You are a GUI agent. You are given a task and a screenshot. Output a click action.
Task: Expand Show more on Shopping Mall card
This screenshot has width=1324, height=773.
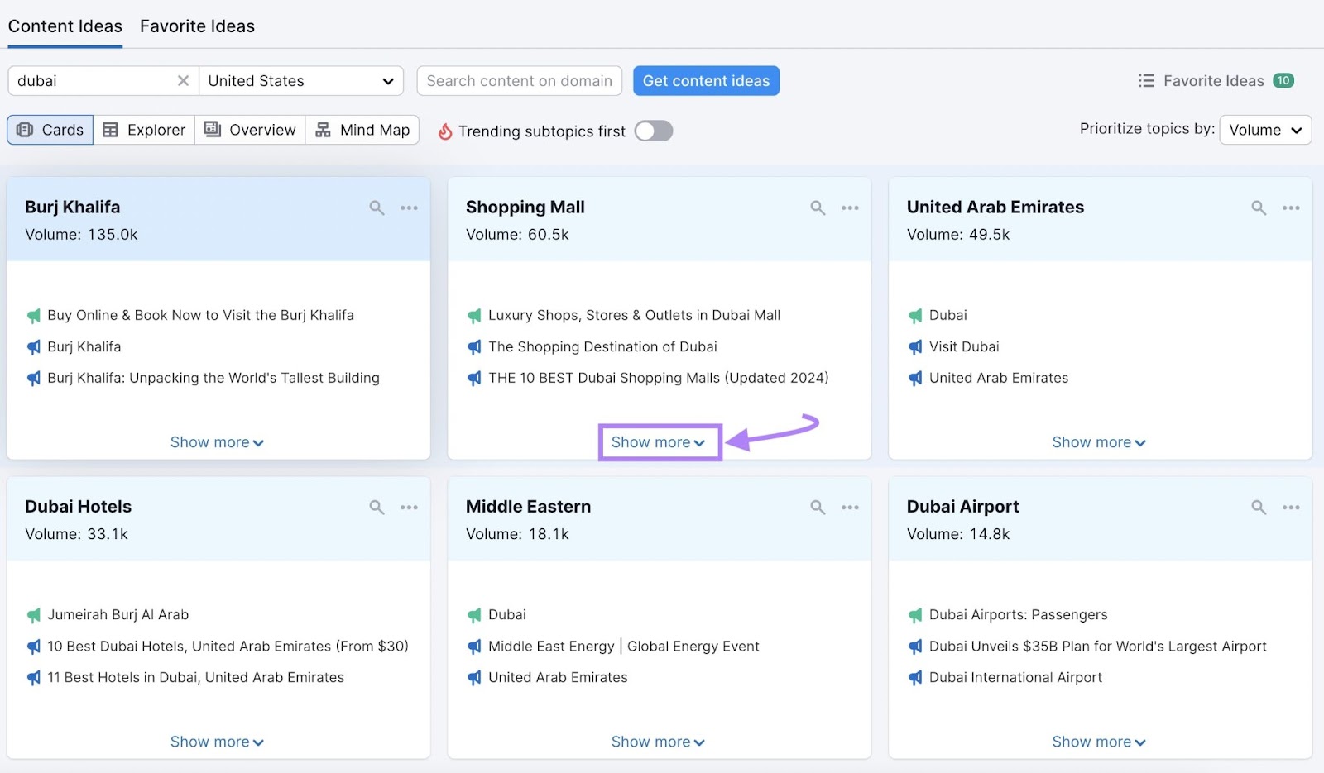(658, 442)
